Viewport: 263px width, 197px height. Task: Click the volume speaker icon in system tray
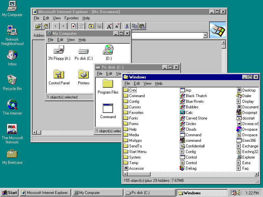239,193
